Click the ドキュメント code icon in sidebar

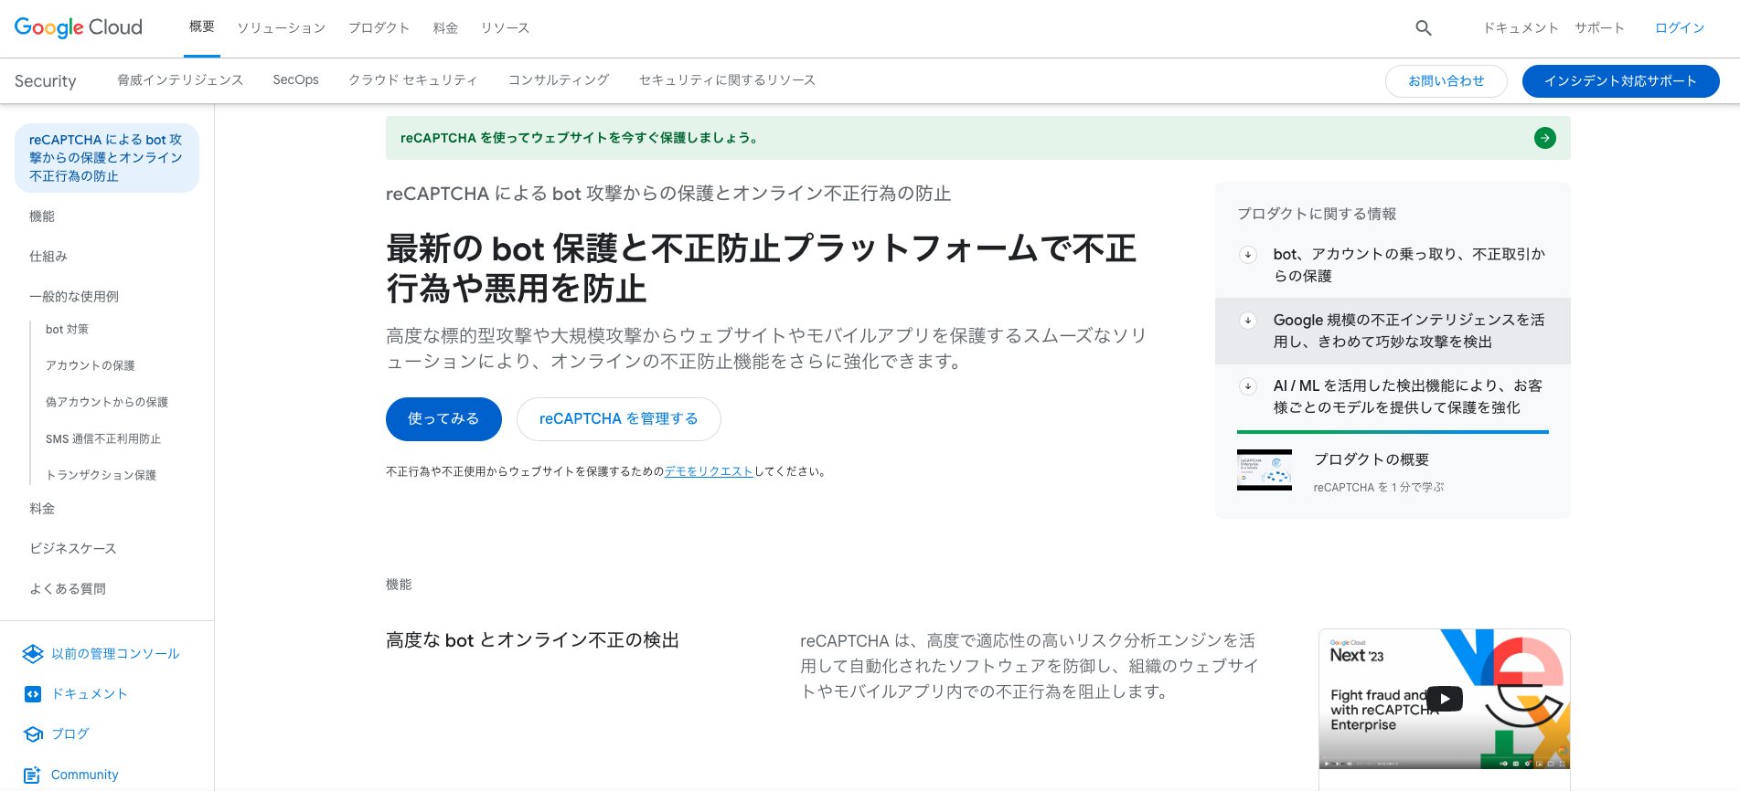pyautogui.click(x=33, y=694)
